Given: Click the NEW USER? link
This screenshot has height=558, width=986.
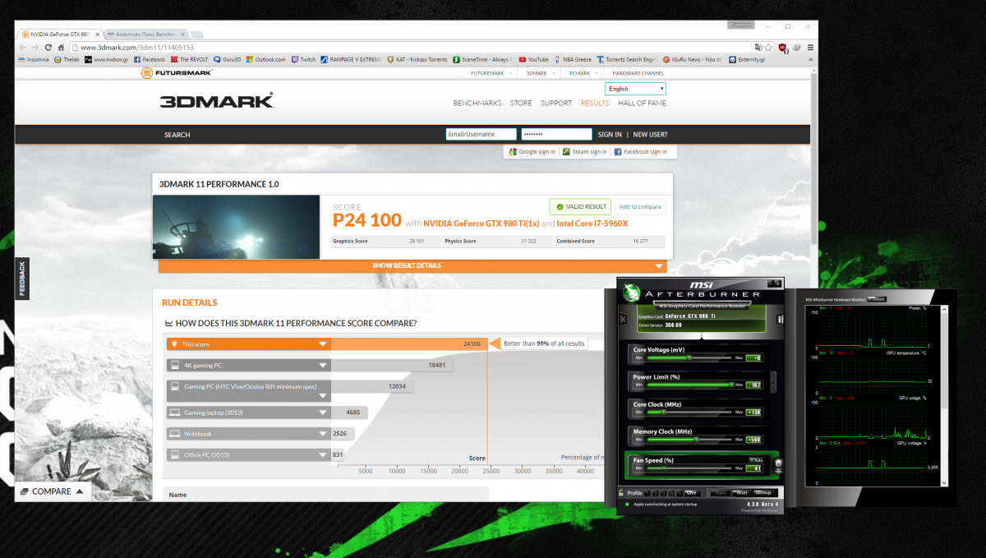Looking at the screenshot, I should point(650,135).
